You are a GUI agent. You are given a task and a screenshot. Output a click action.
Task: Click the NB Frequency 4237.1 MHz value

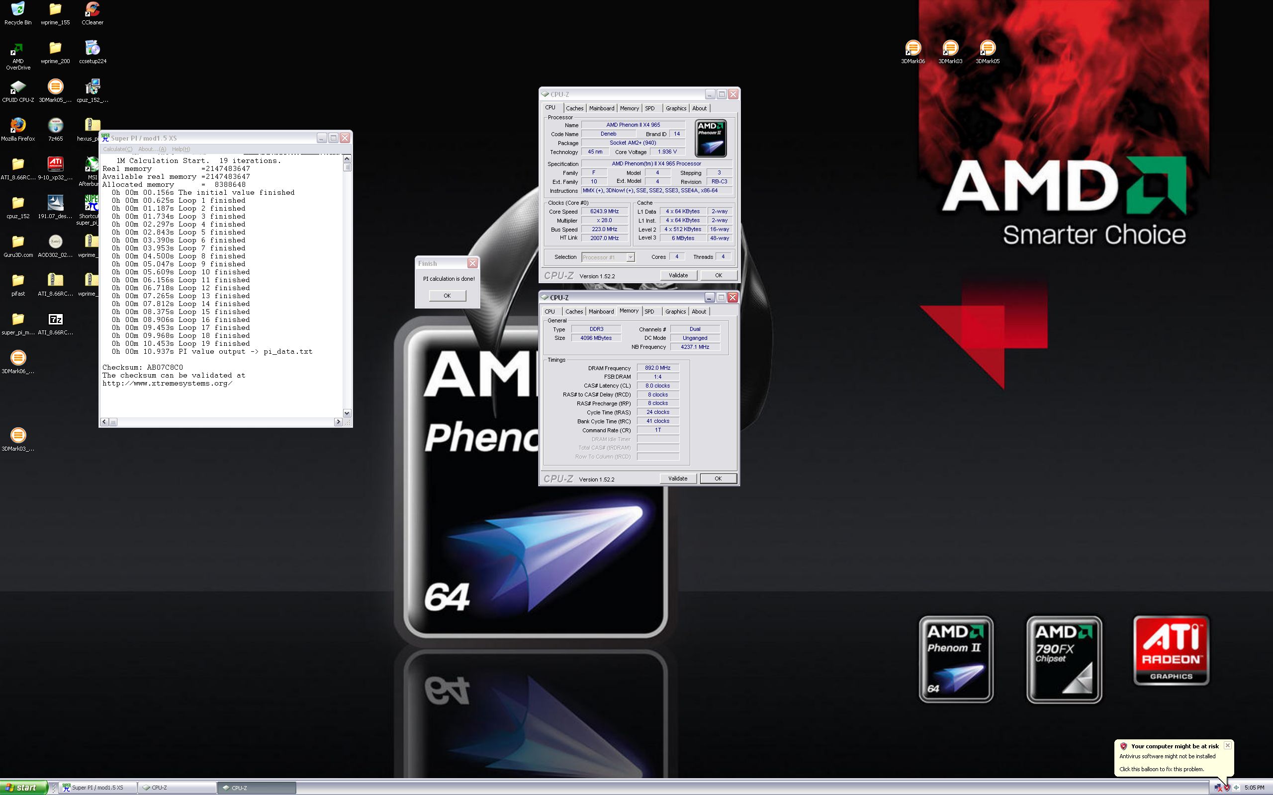click(x=695, y=347)
